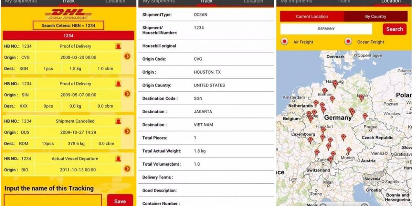Click the tracking name input field
This screenshot has width=412, height=206.
(52, 200)
